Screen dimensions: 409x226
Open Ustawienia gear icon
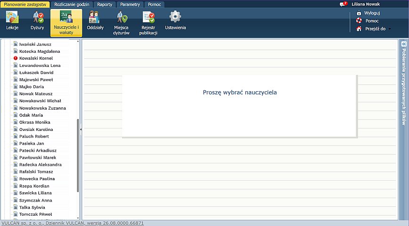175,16
